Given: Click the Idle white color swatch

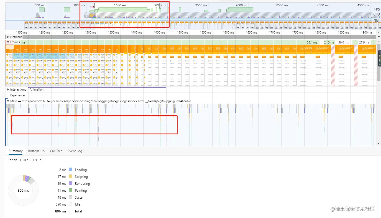Looking at the screenshot, I should pyautogui.click(x=70, y=204).
